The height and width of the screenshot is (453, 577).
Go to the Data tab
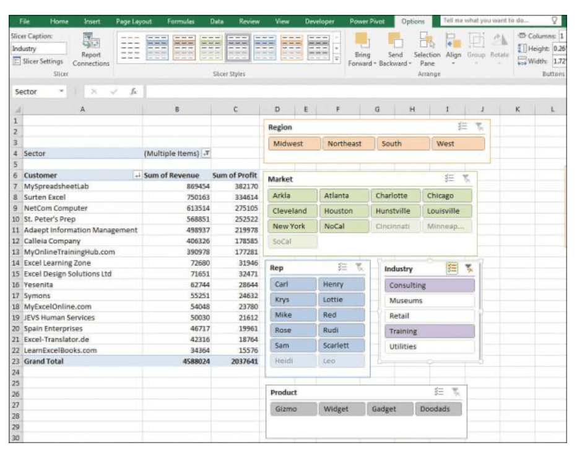(217, 21)
